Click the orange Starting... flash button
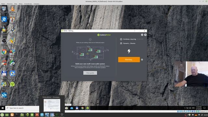The image size is (208, 117). click(129, 59)
